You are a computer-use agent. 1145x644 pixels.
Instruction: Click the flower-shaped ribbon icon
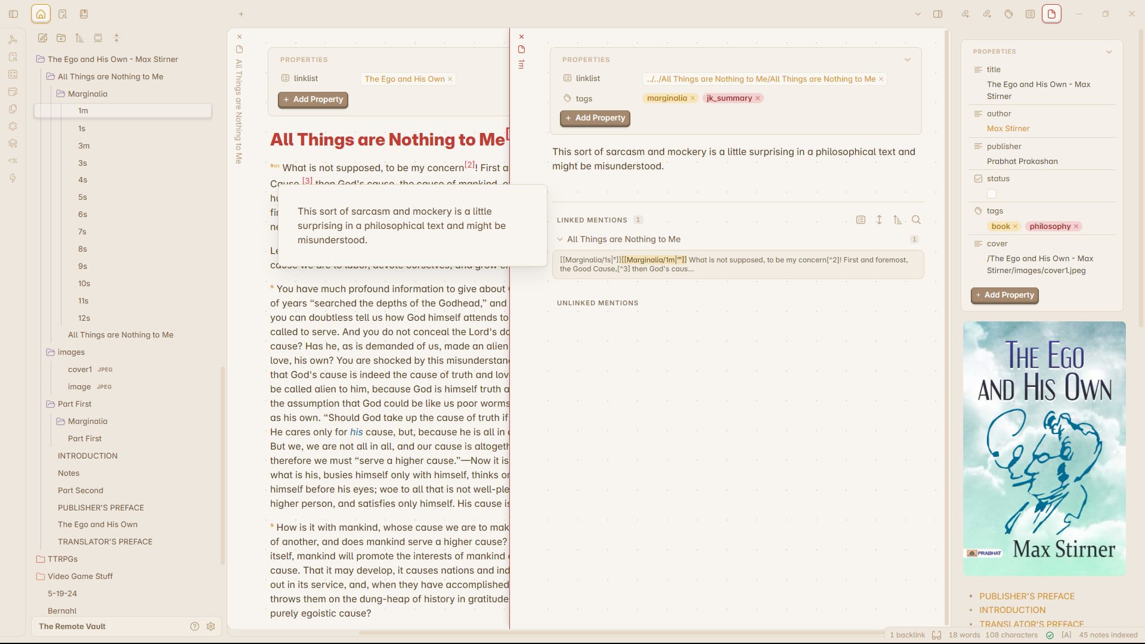click(13, 126)
